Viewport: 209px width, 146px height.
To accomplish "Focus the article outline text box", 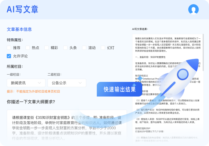I will point(67,127).
